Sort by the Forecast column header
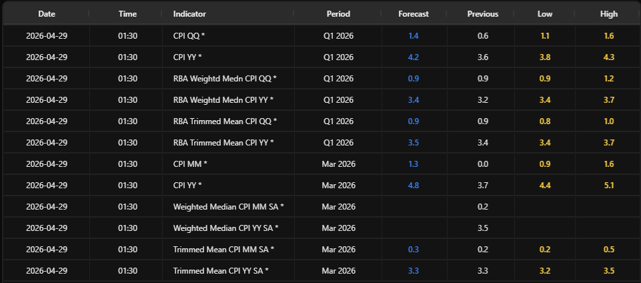The width and height of the screenshot is (641, 283). point(414,14)
